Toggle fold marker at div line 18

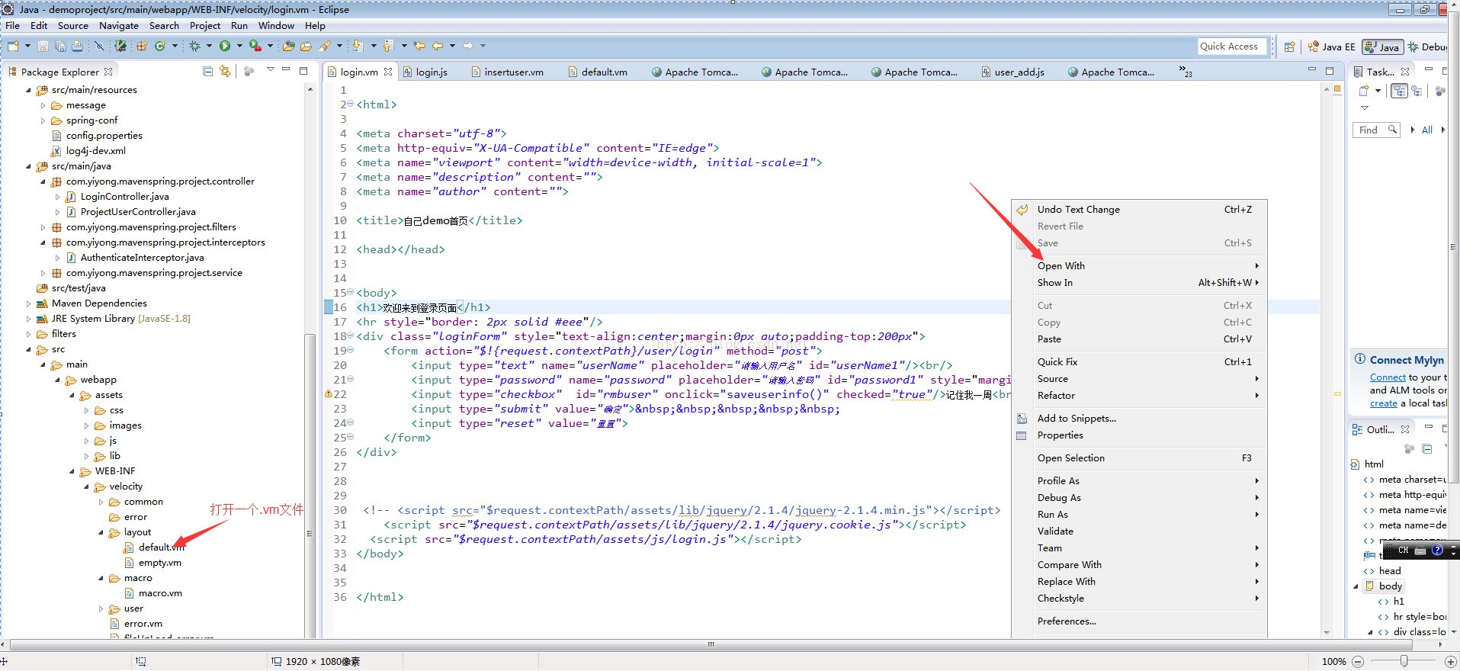(350, 336)
